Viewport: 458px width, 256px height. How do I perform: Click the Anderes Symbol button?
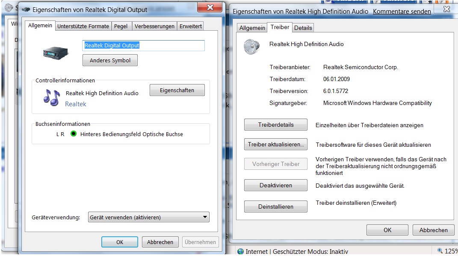110,60
